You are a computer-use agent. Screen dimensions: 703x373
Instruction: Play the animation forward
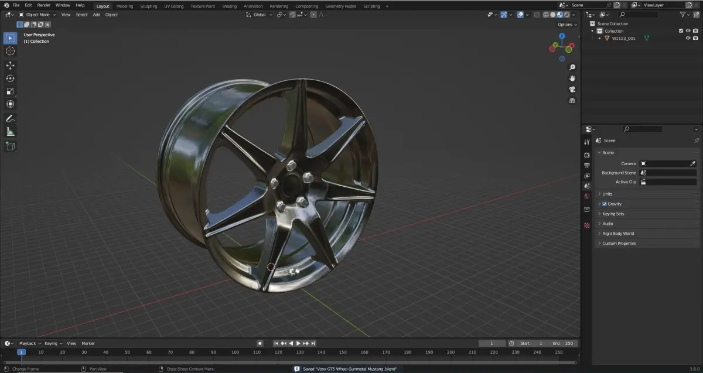(298, 343)
